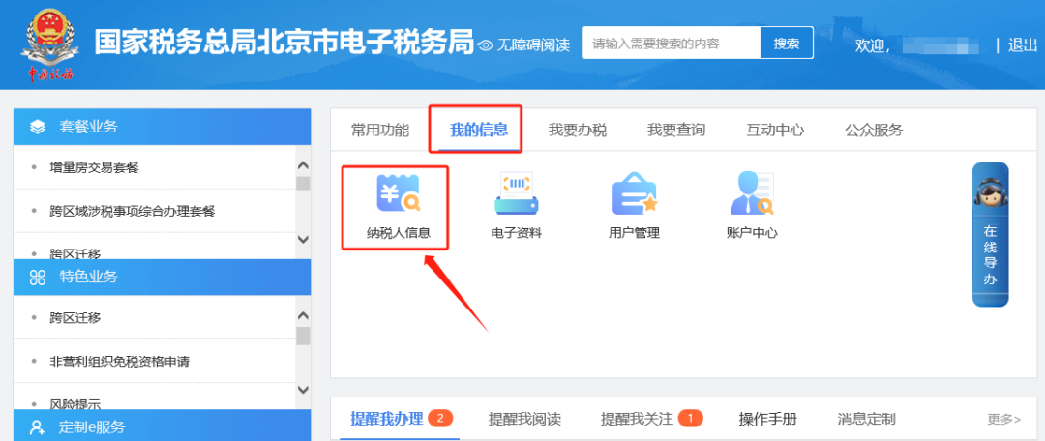Open the 我要查询 tab
This screenshot has width=1045, height=441.
point(675,130)
